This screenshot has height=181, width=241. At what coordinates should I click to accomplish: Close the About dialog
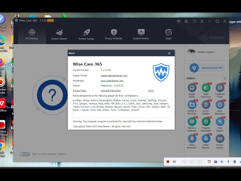169,53
